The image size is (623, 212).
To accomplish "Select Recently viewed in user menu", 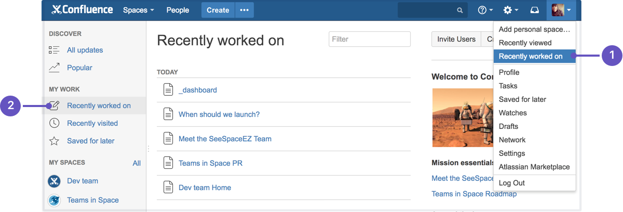I will tap(534, 43).
